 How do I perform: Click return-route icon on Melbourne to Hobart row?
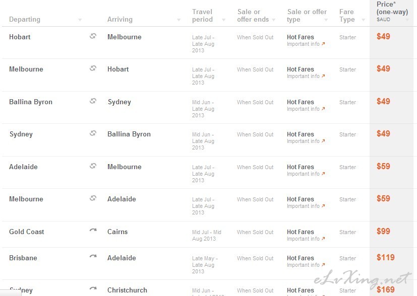93,68
